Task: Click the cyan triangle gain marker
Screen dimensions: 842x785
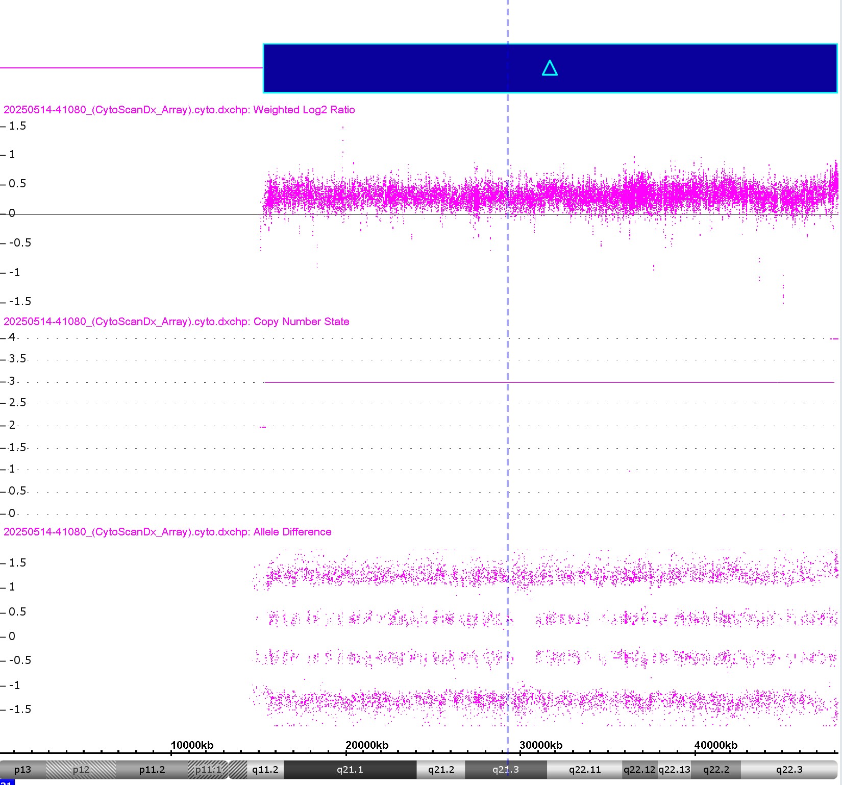Action: tap(550, 68)
